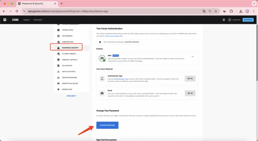Viewport: 258px width, 141px height.
Task: Click the colorful extension icon beside the star
Action: 225,11
